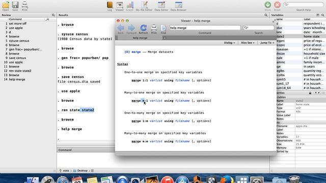
Task: Click the green More button
Action: click(268, 6)
